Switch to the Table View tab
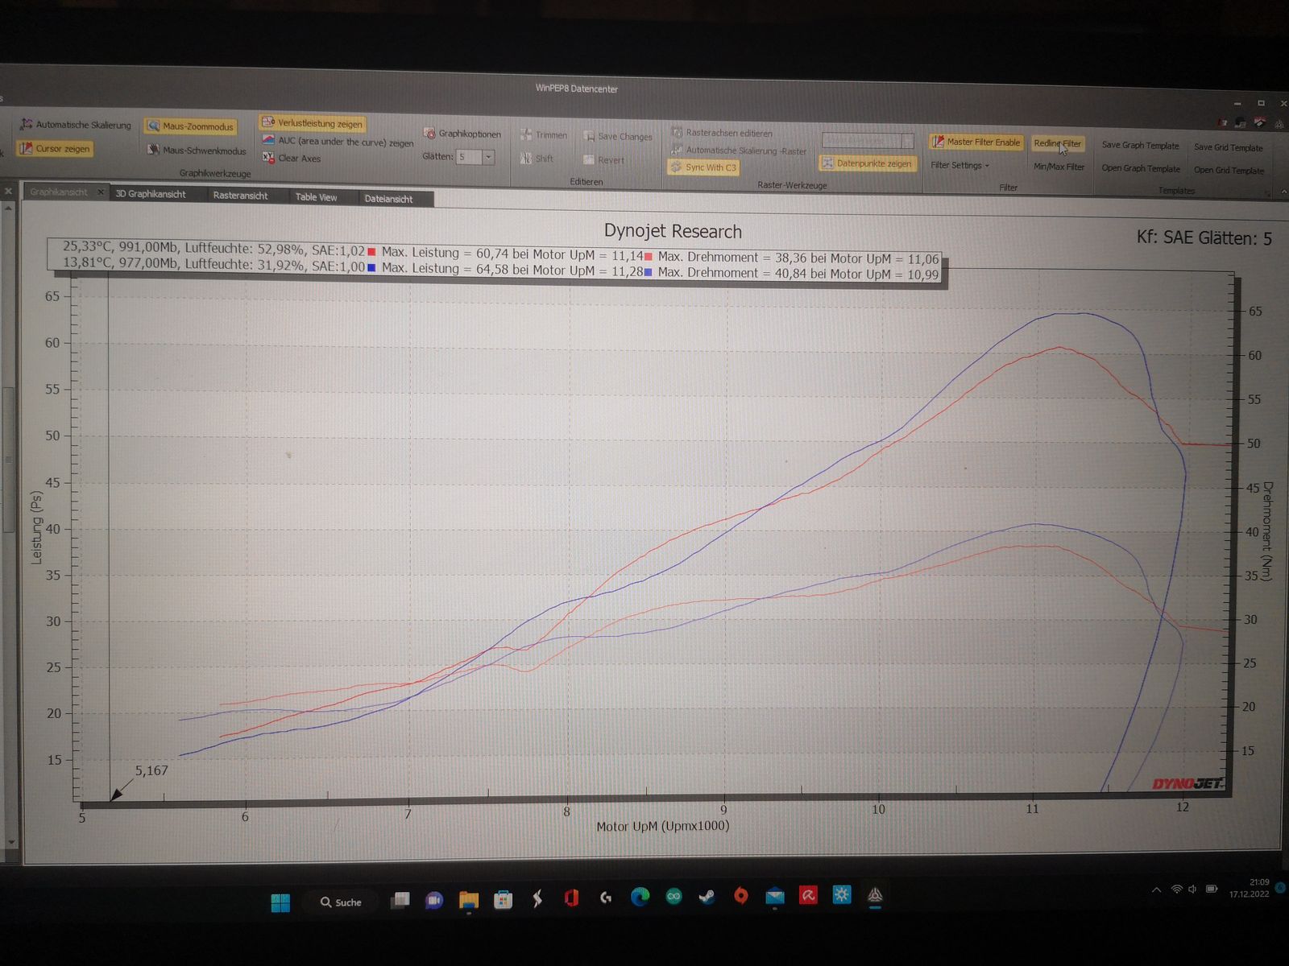 click(x=316, y=197)
